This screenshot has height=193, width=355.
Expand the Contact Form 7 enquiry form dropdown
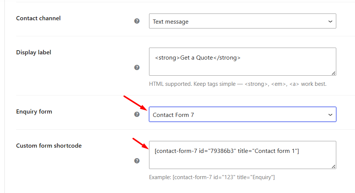(243, 114)
